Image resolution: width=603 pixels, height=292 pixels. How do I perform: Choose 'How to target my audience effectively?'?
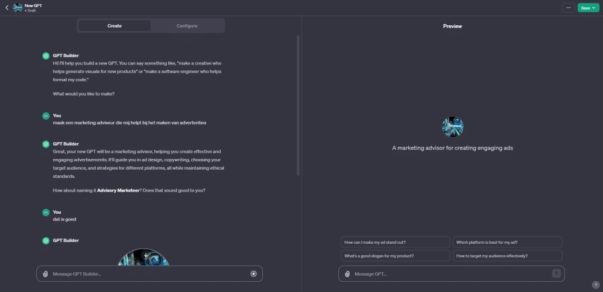click(508, 255)
